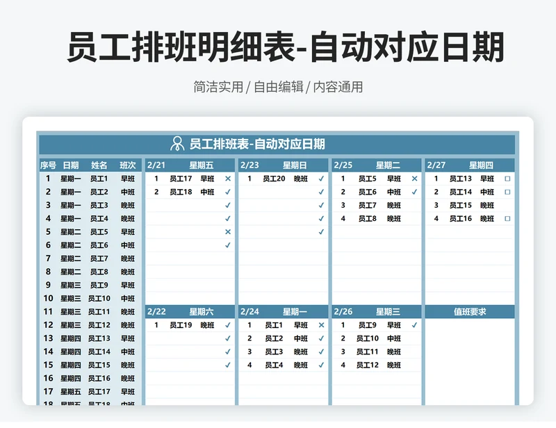556x428 pixels.
Task: Select 员工9 in the left list row 9
Action: [99, 285]
